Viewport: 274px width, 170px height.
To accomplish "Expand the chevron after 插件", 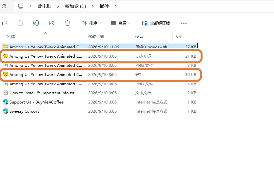I will click(116, 6).
